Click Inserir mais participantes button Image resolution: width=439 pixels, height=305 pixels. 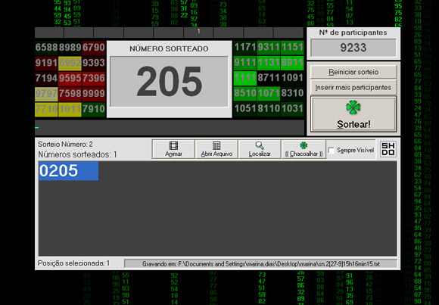click(353, 87)
